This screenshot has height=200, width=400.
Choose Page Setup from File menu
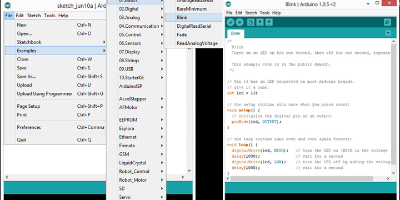(56, 106)
